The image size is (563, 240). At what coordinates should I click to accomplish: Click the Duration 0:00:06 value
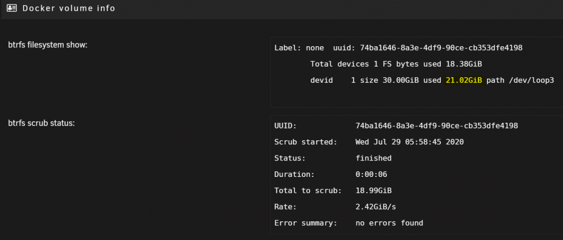(x=371, y=175)
